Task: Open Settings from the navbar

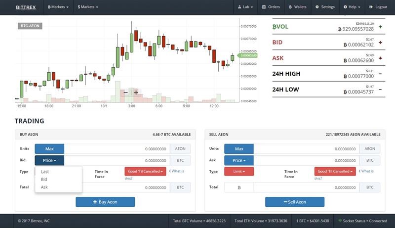Action: 325,7
